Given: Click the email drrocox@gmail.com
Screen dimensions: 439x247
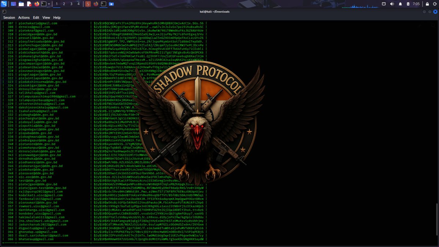Looking at the screenshot, I should click(34, 27).
